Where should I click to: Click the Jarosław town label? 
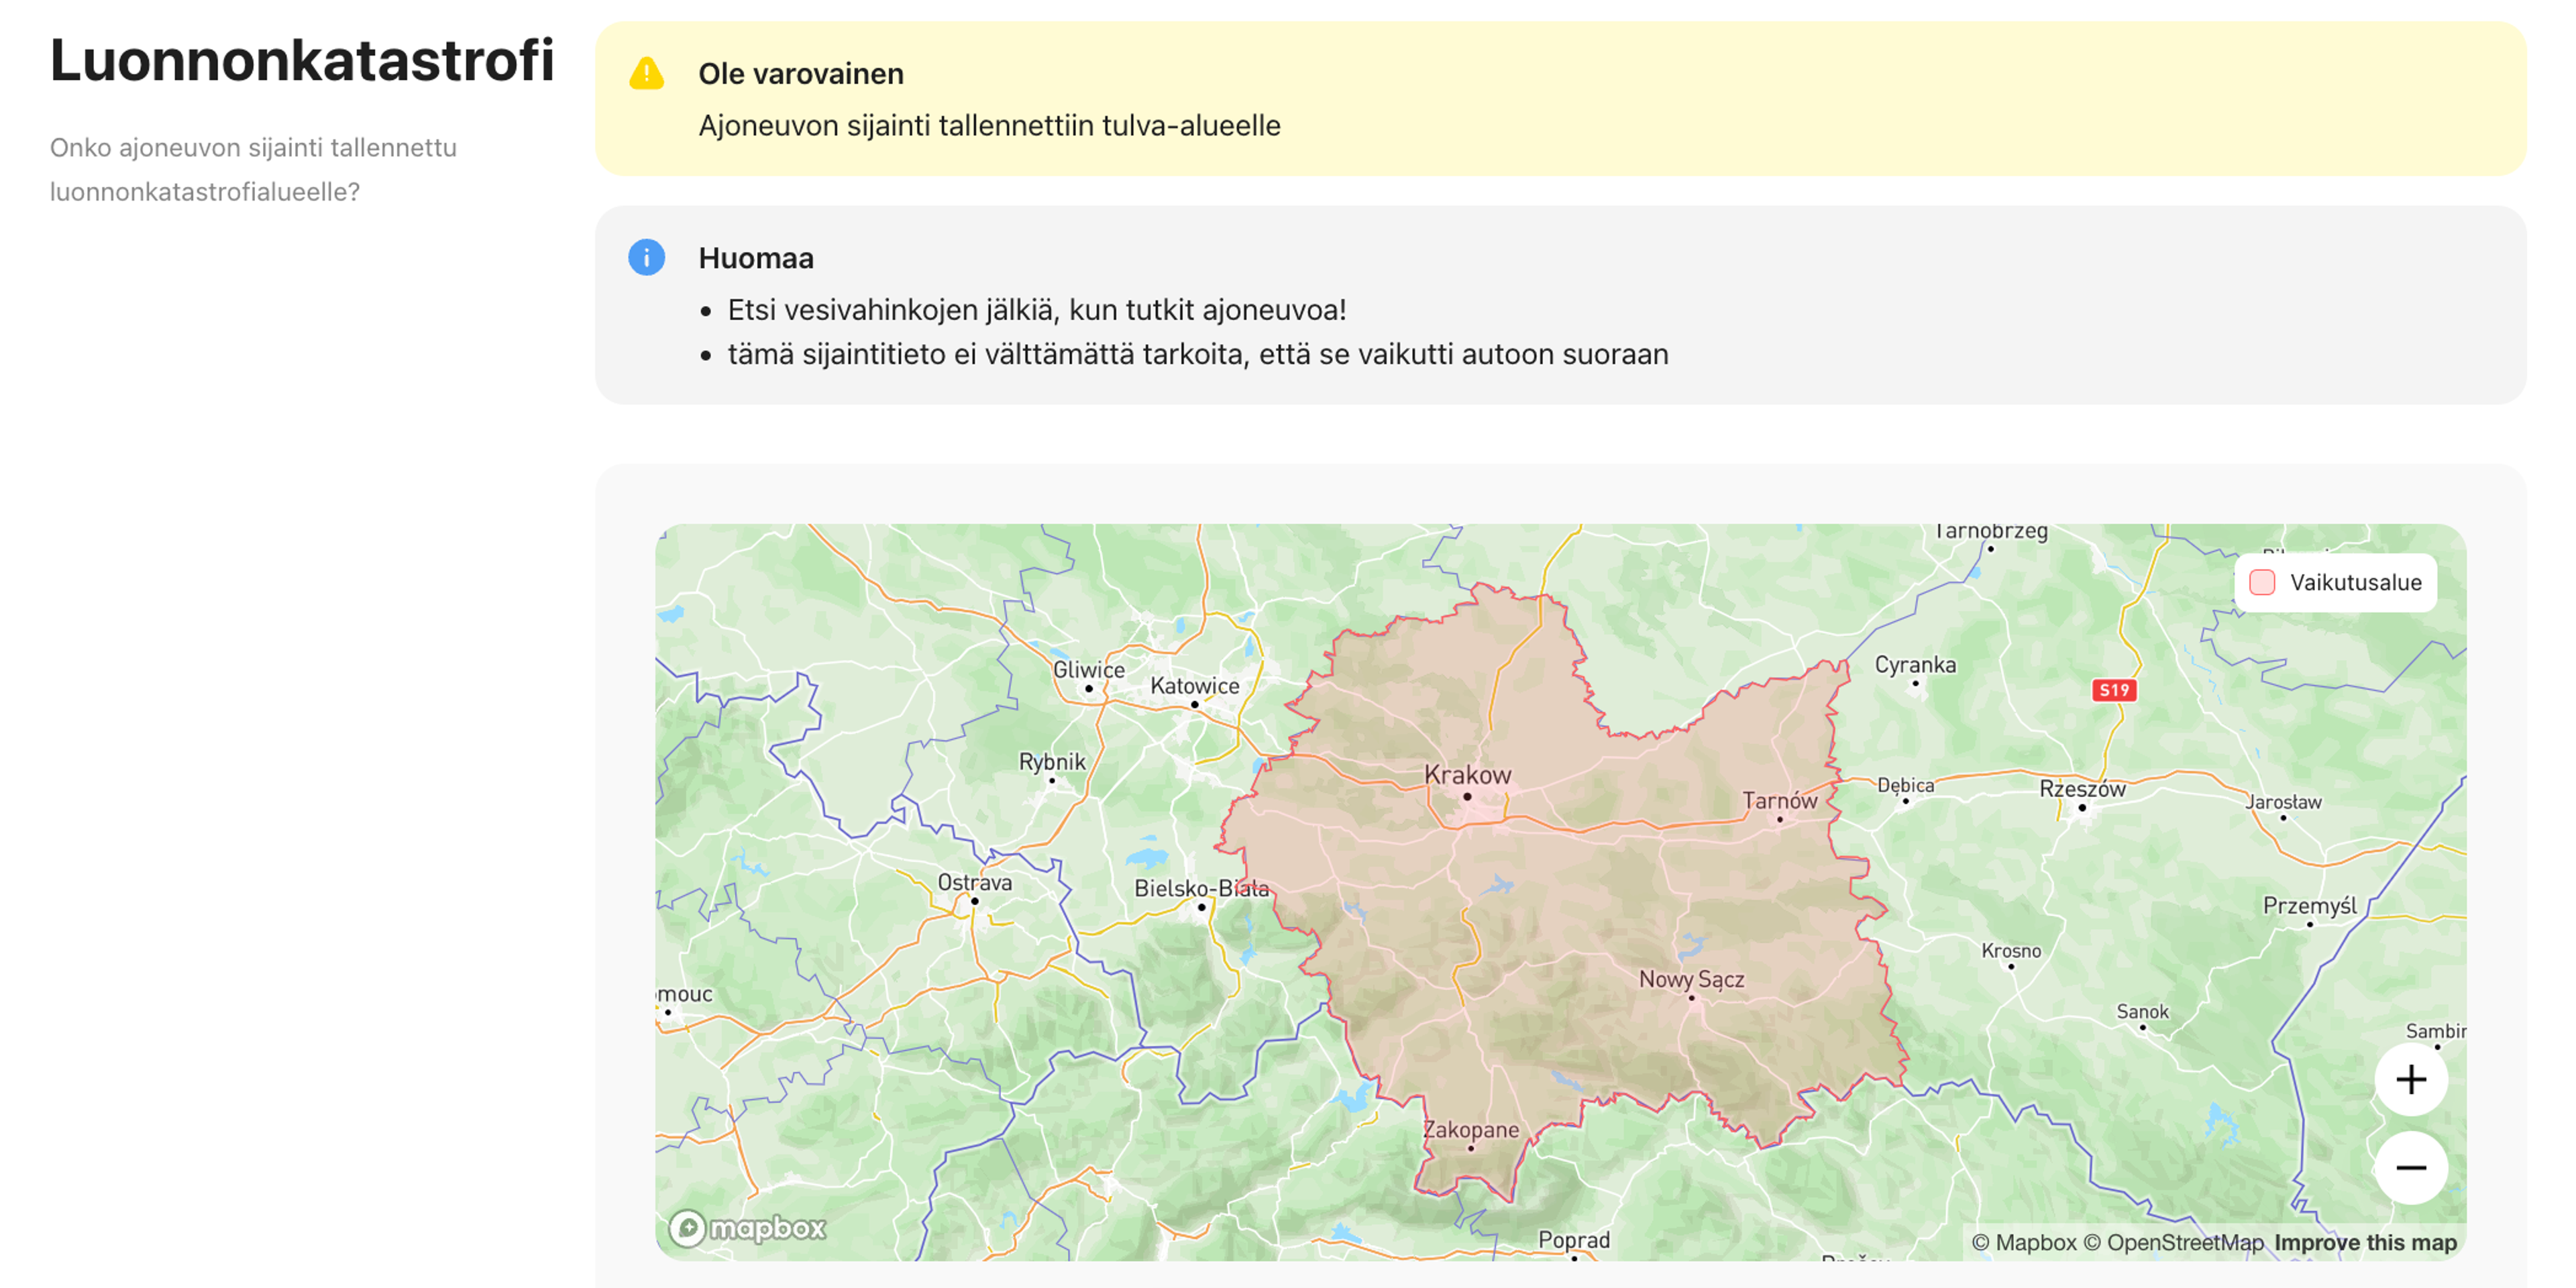coord(2283,802)
